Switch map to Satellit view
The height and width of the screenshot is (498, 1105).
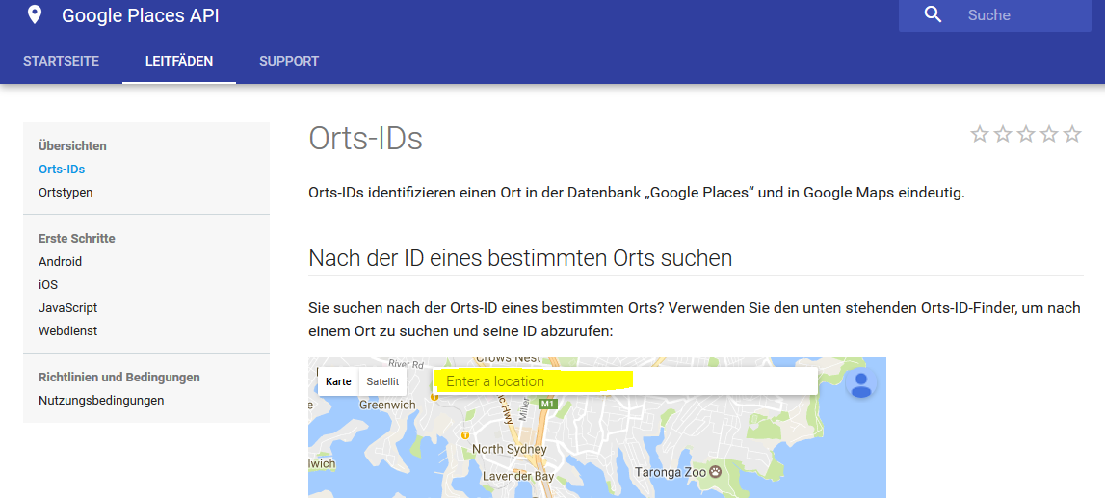click(382, 381)
